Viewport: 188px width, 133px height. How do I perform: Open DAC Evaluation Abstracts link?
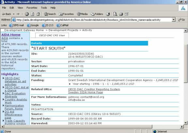coord(15,95)
